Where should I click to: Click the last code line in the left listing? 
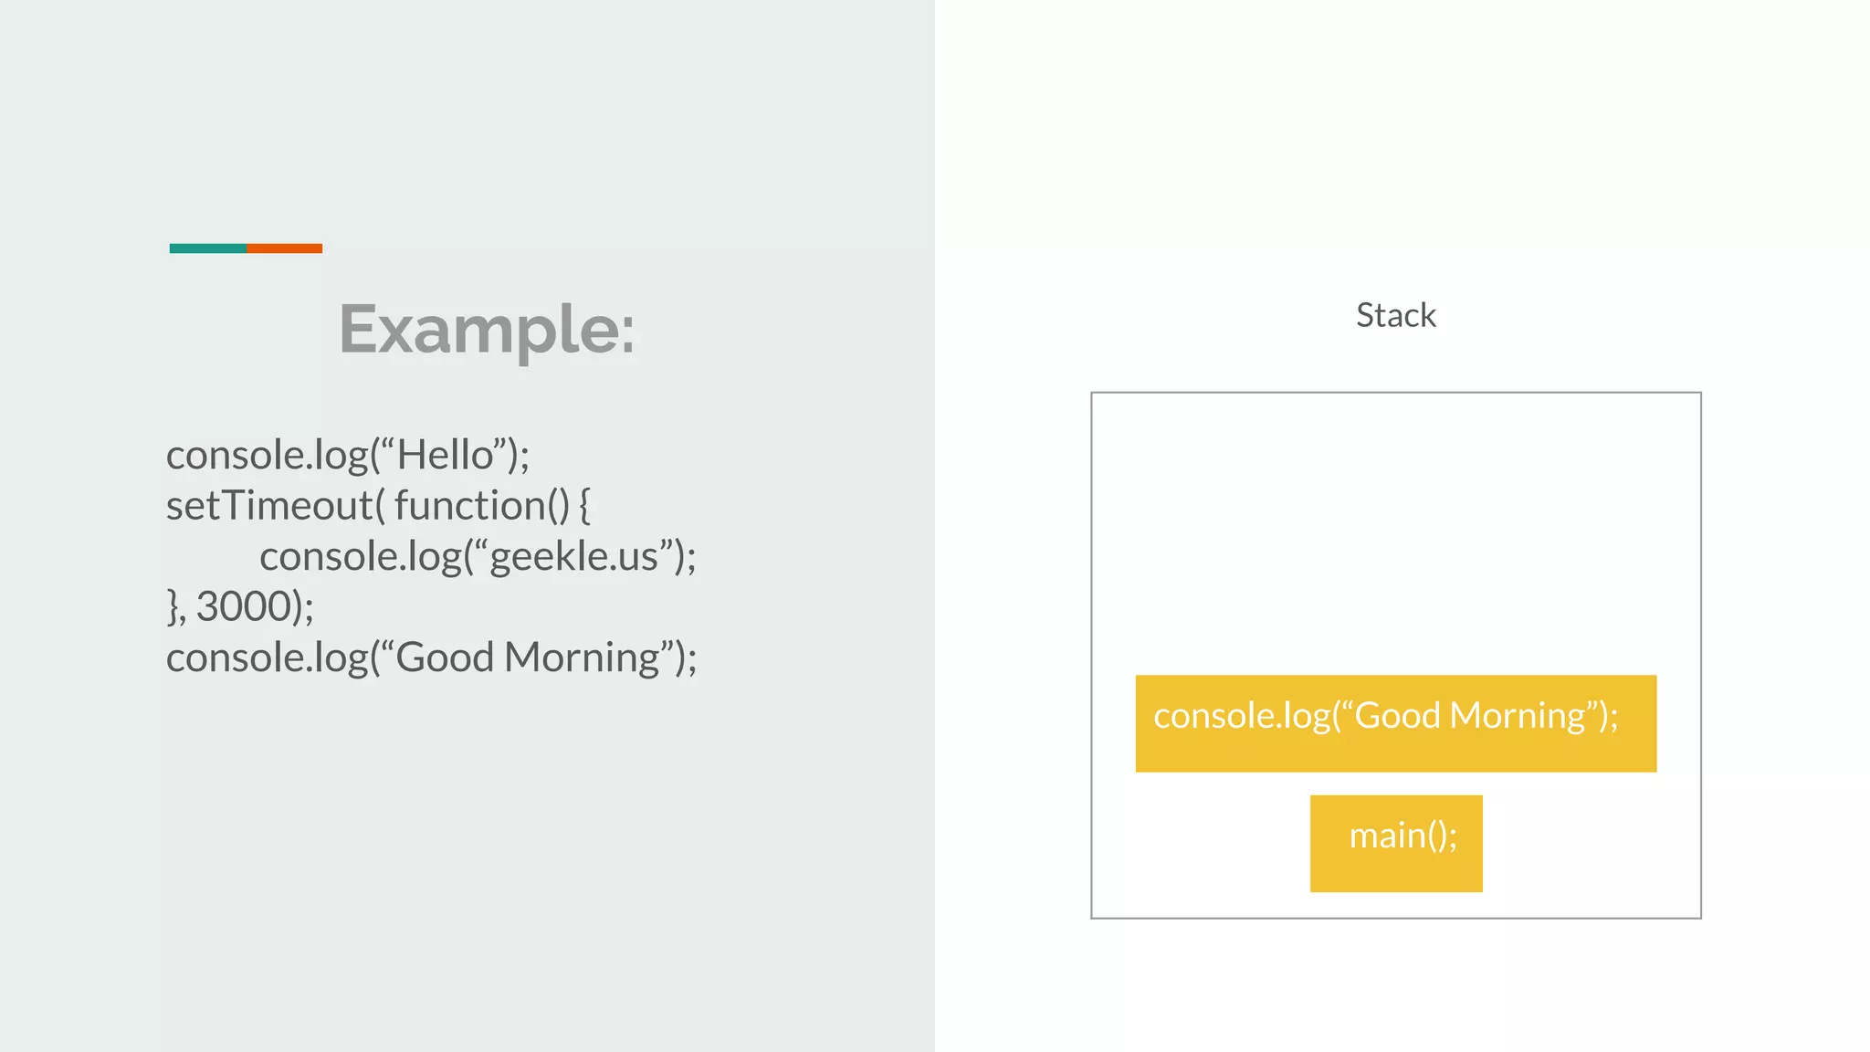pyautogui.click(x=431, y=657)
